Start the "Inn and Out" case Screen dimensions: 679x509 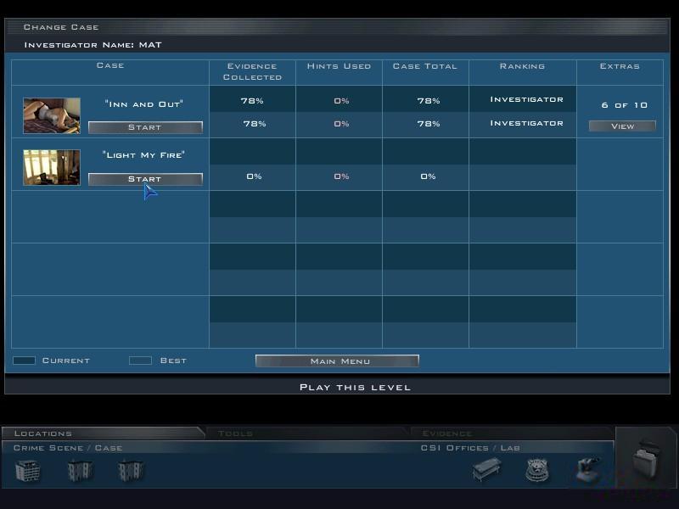pos(145,127)
